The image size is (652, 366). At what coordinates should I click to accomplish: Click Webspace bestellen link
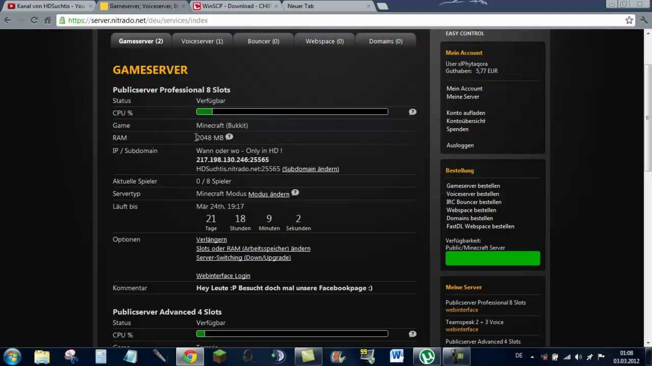471,210
